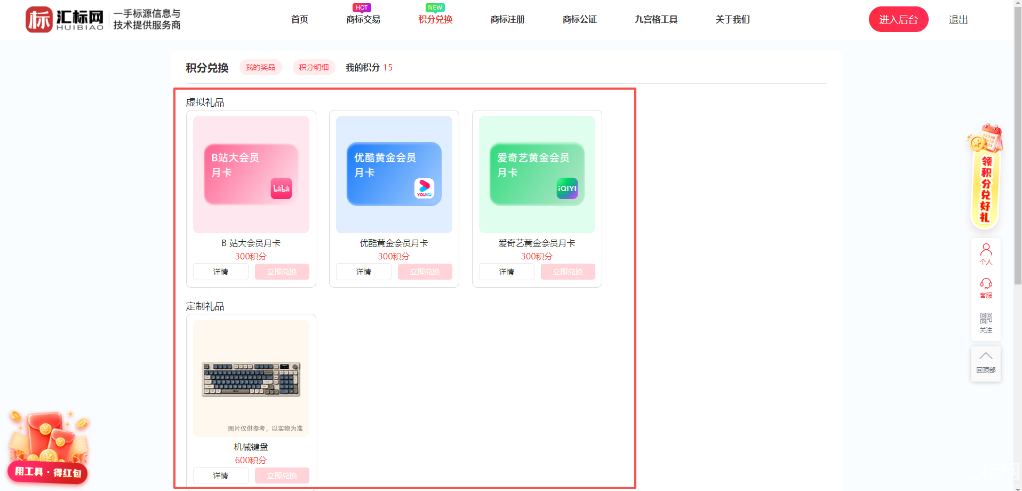Click the B站大会员月卡 card image

click(251, 175)
